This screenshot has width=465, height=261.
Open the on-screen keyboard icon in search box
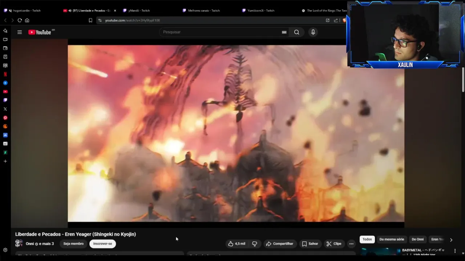[x=284, y=32]
